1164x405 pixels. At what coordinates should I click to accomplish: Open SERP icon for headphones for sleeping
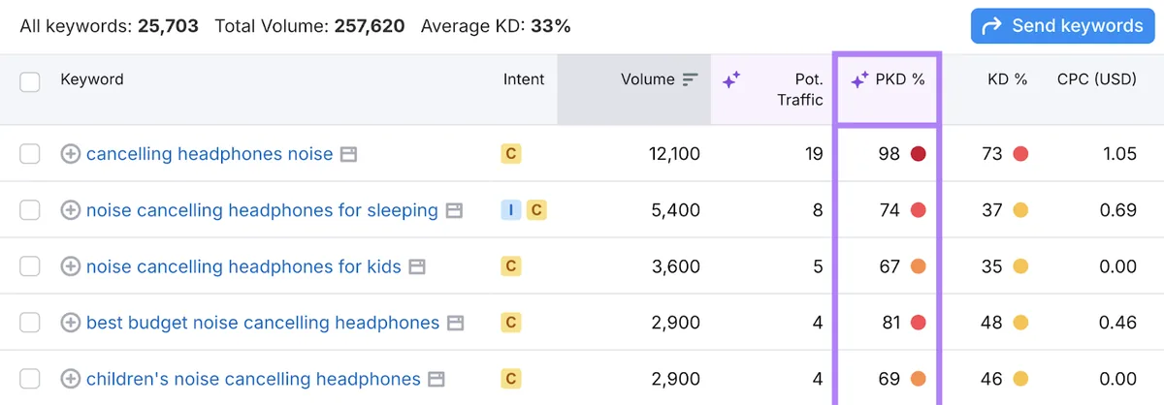click(454, 210)
